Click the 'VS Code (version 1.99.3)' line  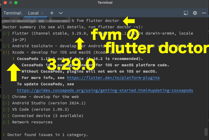pyautogui.click(x=40, y=109)
